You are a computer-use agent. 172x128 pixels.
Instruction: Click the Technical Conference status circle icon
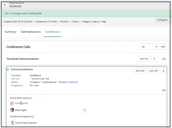point(8,69)
